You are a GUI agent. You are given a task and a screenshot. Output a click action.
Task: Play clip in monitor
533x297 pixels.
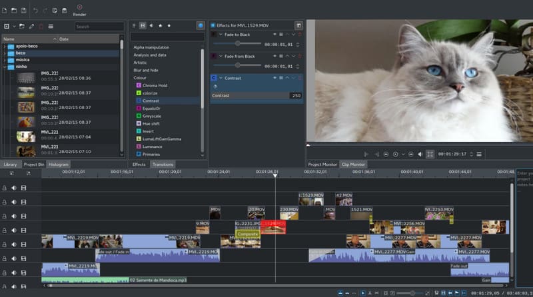tap(395, 154)
